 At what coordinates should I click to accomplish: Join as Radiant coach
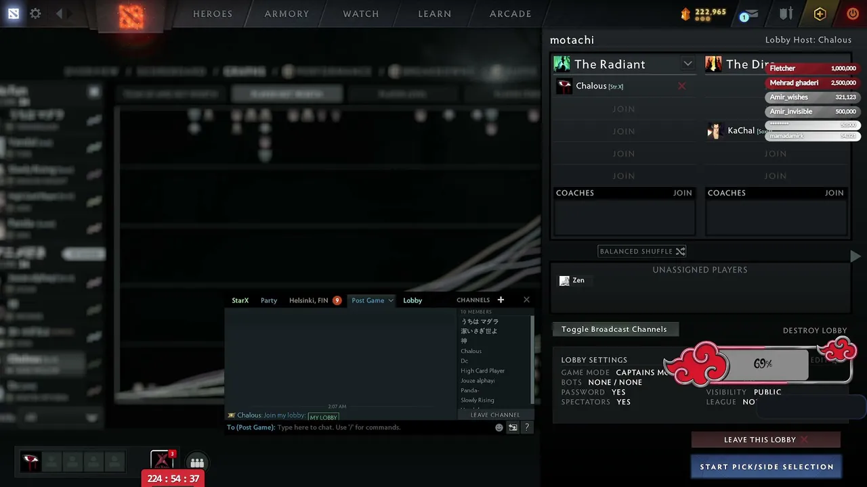click(683, 193)
